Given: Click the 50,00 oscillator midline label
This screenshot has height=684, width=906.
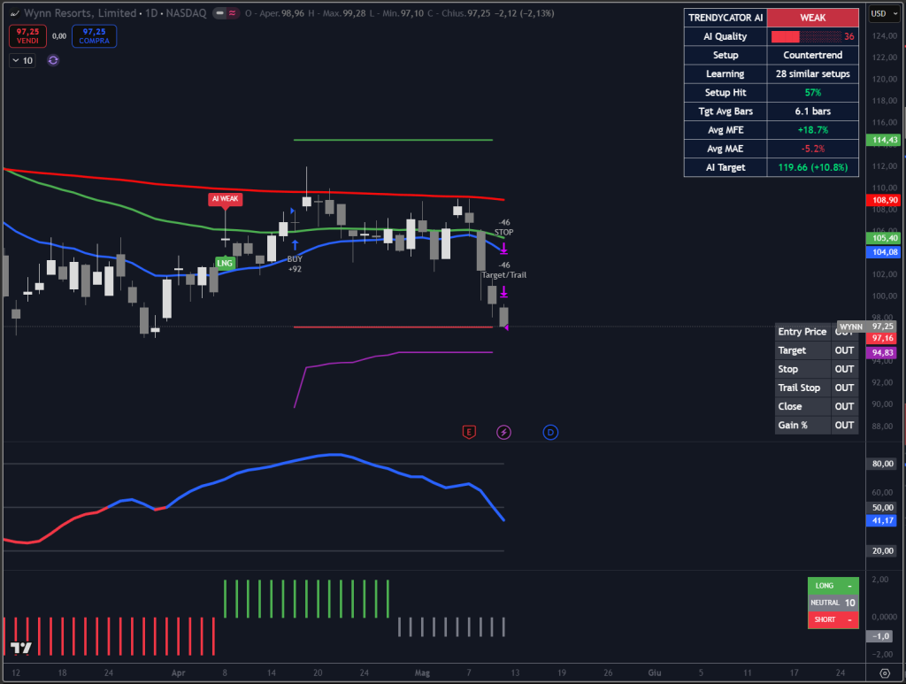Looking at the screenshot, I should tap(882, 507).
